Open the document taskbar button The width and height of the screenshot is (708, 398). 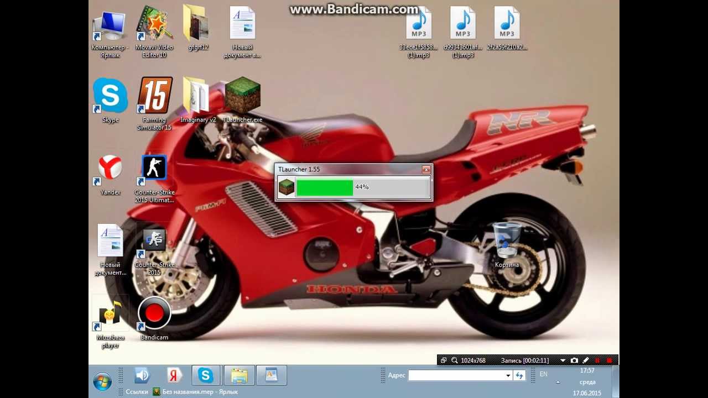[x=271, y=375]
